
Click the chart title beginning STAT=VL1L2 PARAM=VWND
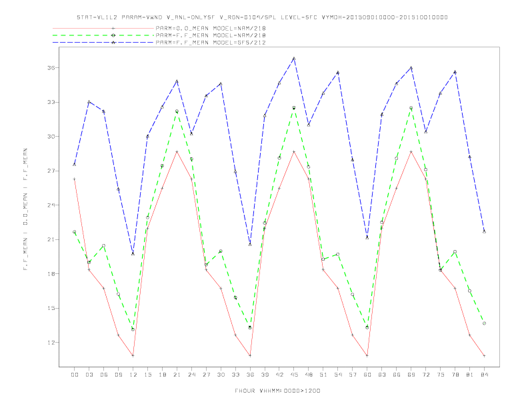click(x=262, y=17)
